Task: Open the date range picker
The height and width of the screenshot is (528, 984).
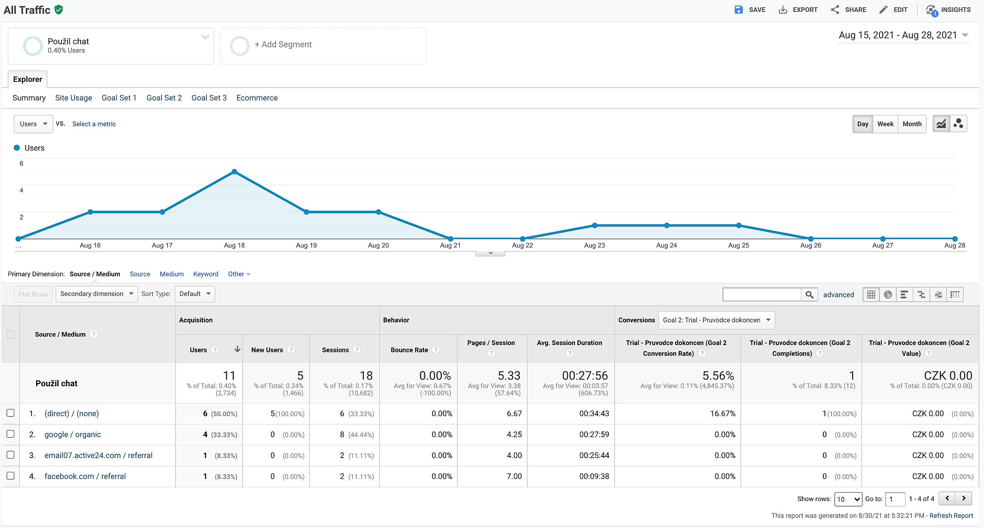Action: (x=903, y=35)
